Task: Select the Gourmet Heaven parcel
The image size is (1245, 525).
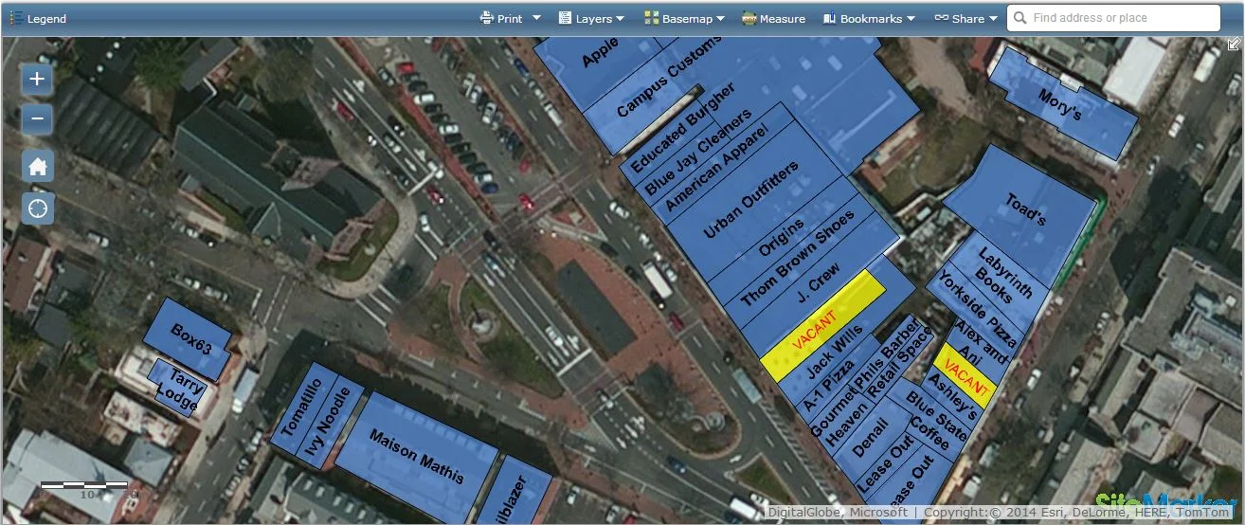Action: point(839,411)
